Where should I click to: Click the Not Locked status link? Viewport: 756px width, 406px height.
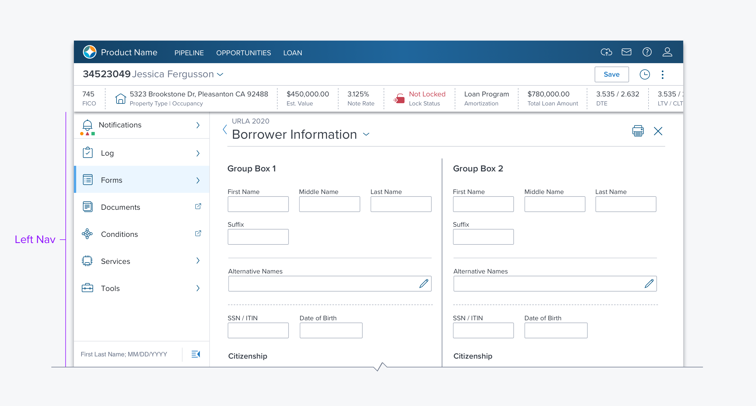427,94
